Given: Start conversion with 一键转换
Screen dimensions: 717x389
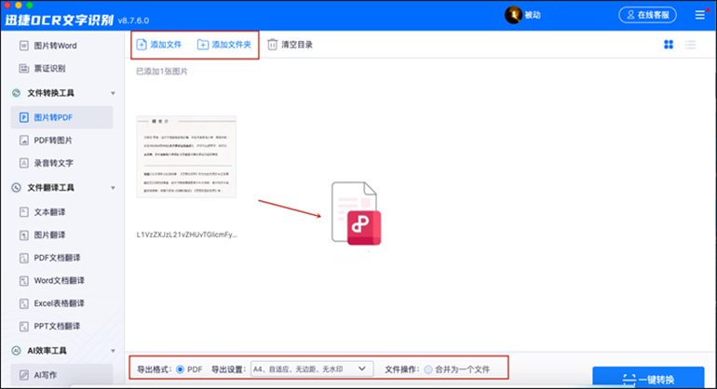Looking at the screenshot, I should click(x=648, y=378).
